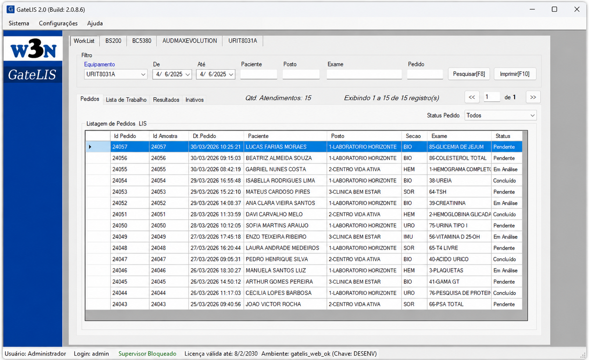Go to next page with >> button
The width and height of the screenshot is (589, 360).
pyautogui.click(x=533, y=97)
